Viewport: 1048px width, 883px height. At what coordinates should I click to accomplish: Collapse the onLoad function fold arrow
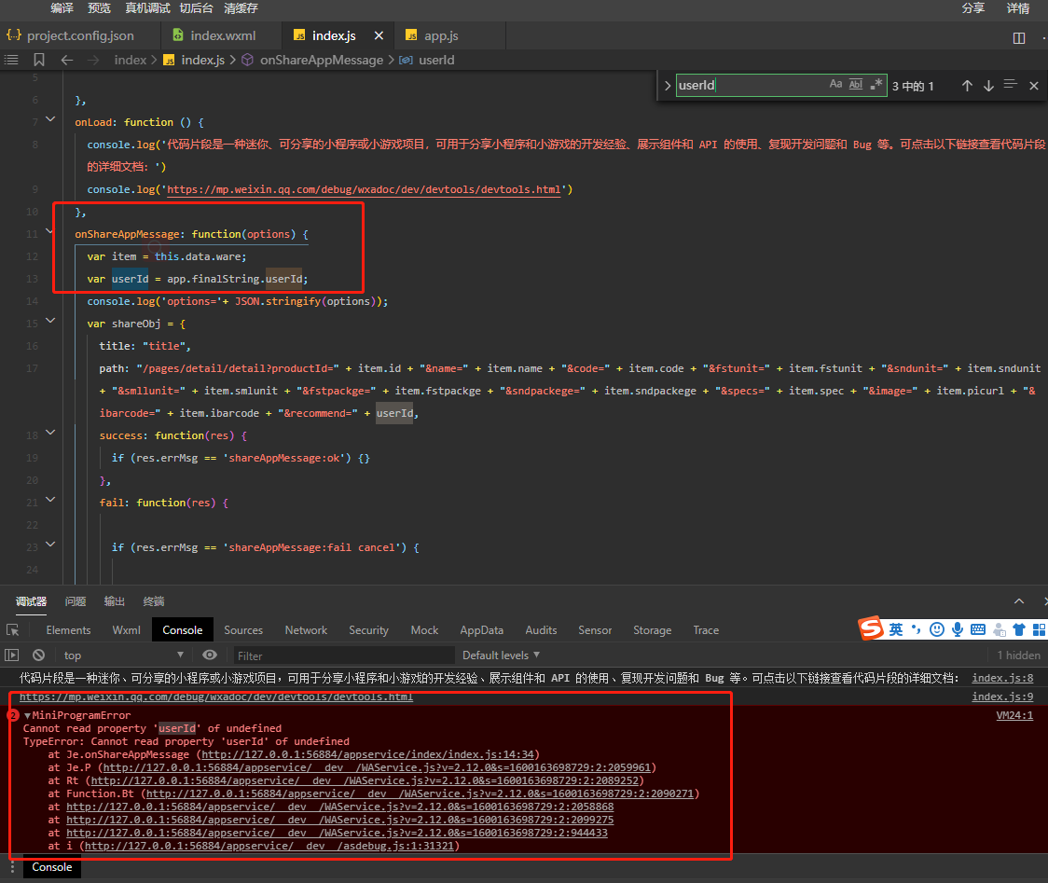50,119
